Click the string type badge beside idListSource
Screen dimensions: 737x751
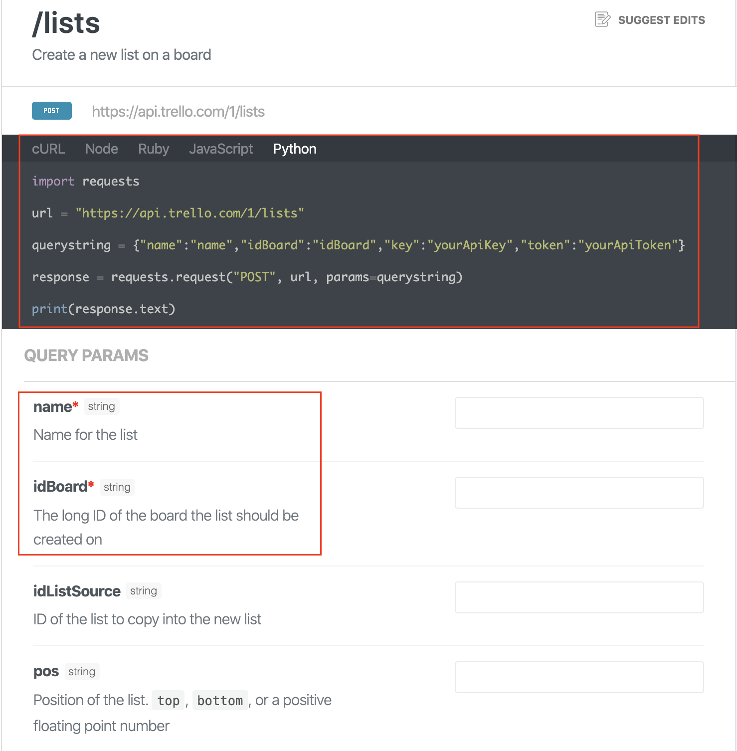tap(144, 591)
